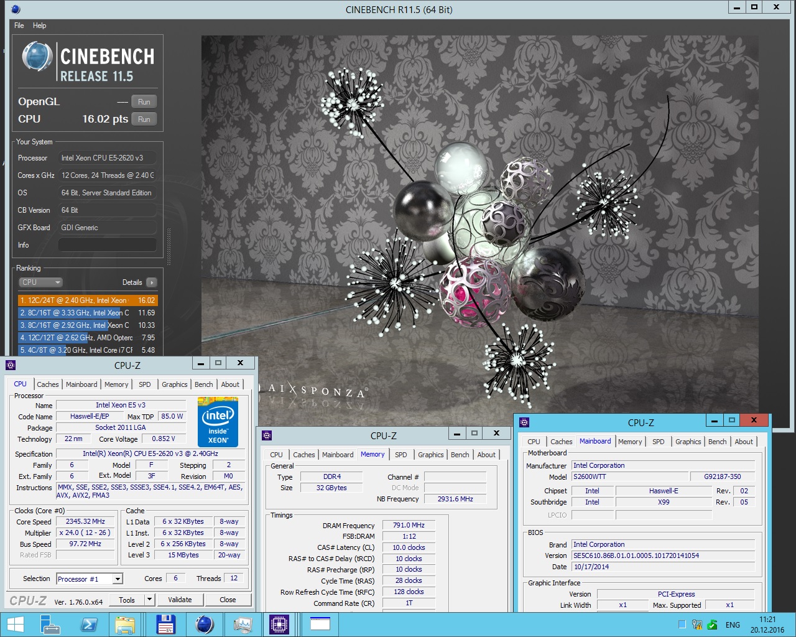
Task: Open Graphics tab in Mainboard CPU-Z window
Action: (x=688, y=442)
